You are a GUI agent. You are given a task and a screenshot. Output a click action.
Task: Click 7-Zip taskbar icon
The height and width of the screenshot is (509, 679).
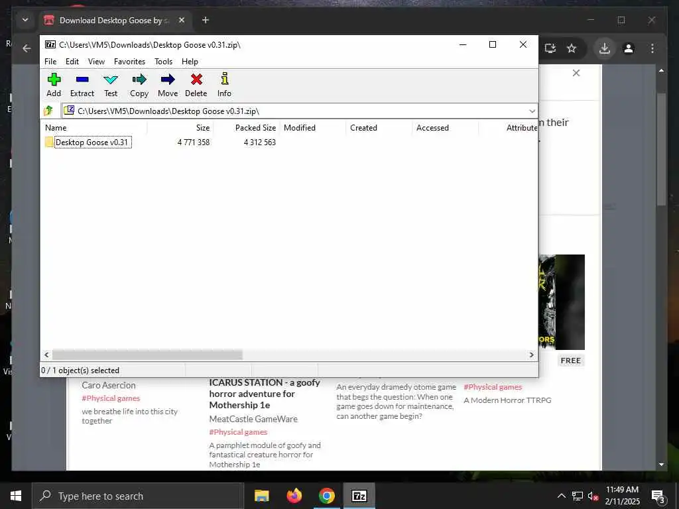[359, 496]
